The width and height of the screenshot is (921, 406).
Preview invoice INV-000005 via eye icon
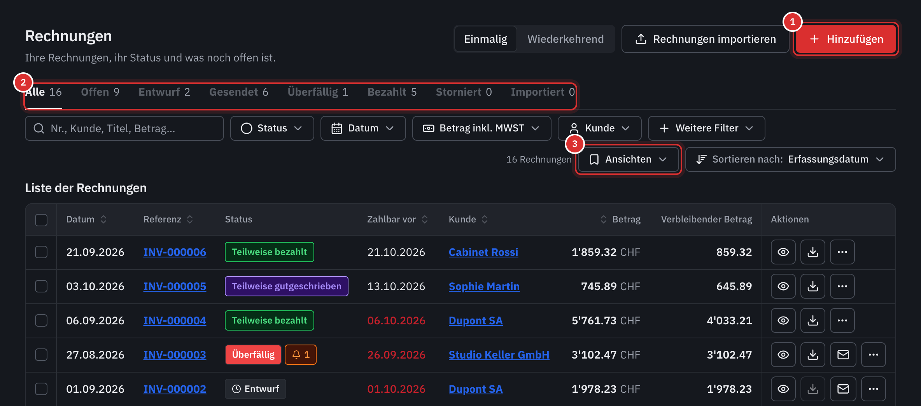pos(783,286)
